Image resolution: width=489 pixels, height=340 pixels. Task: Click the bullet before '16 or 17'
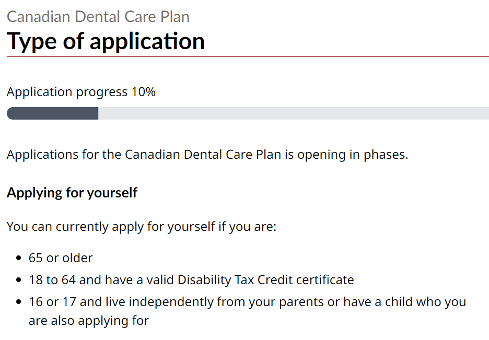[19, 302]
